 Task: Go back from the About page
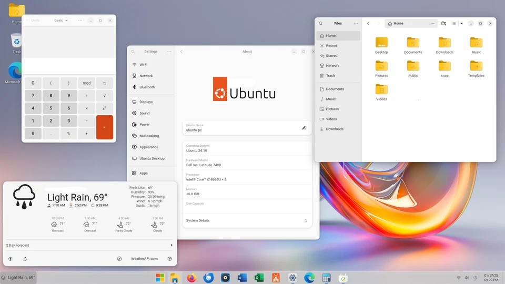click(x=181, y=52)
